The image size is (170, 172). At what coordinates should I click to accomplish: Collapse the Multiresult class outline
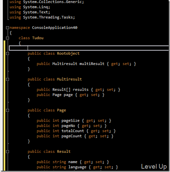point(7,79)
